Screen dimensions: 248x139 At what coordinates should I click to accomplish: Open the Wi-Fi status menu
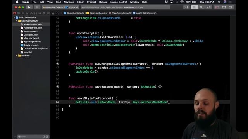click(182, 2)
